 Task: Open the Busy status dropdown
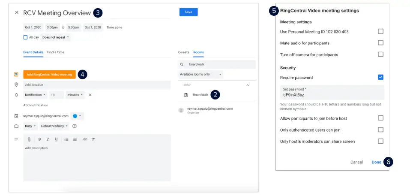coord(30,126)
